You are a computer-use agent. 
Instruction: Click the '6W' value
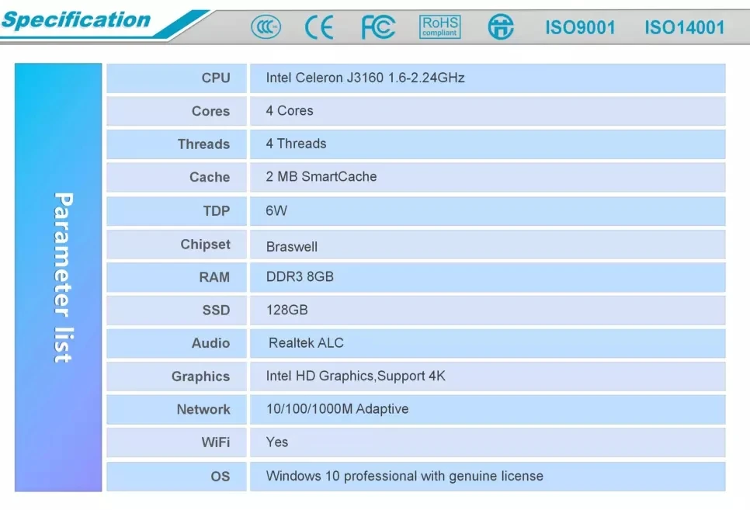click(x=276, y=210)
